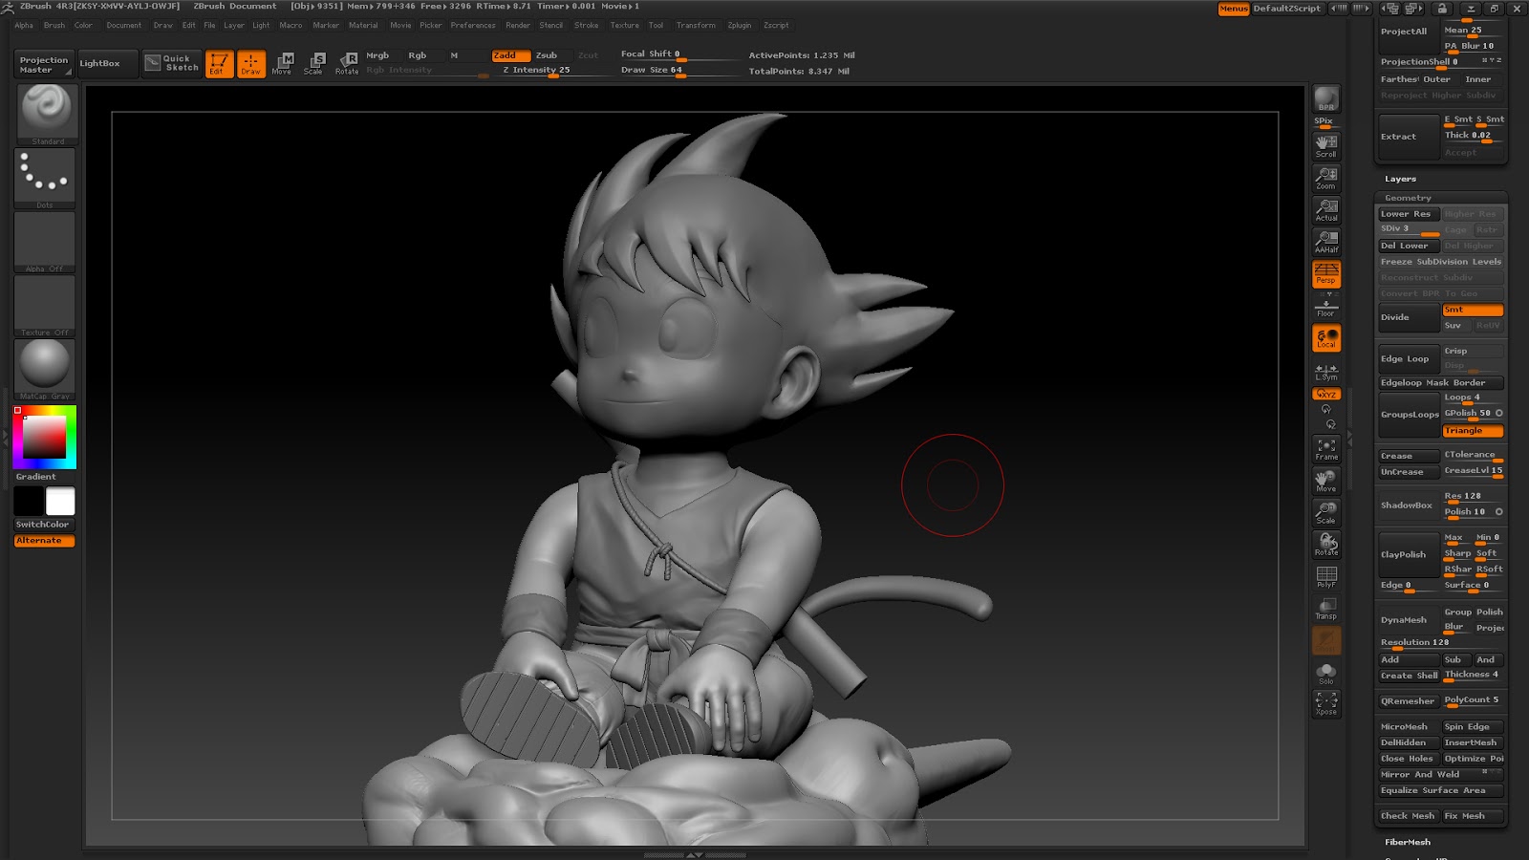Select the Rotate view icon in right shelf
1529x860 pixels.
(x=1326, y=544)
